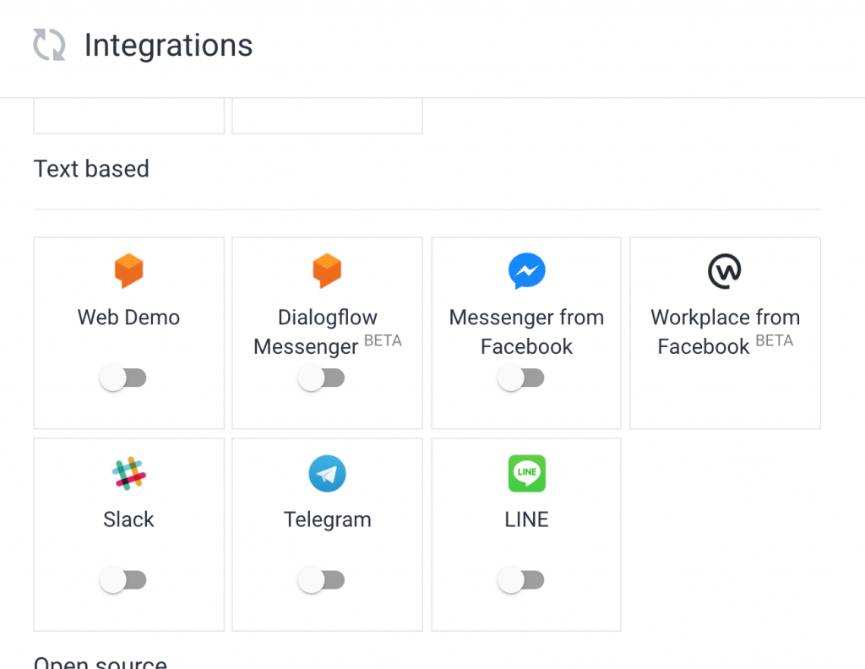Click the Text based section heading
The image size is (865, 669).
(x=91, y=169)
